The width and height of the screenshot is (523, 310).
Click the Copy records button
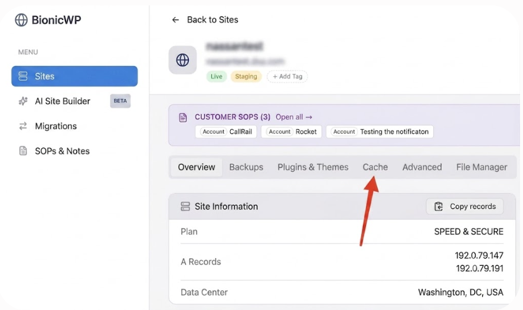coord(465,207)
